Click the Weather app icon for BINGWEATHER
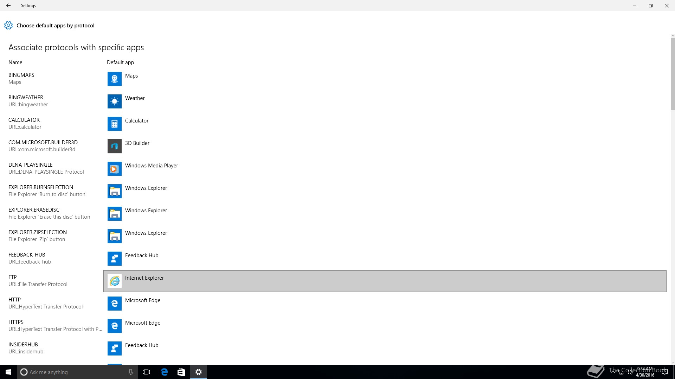Viewport: 675px width, 379px height. [x=114, y=101]
